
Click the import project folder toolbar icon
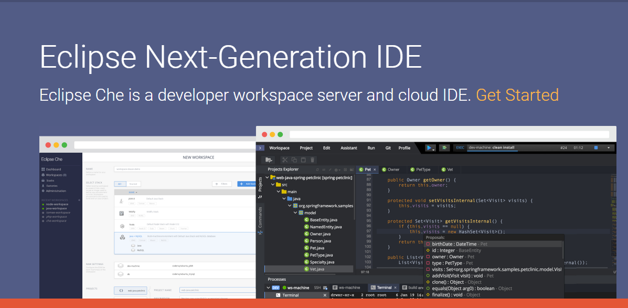click(x=268, y=160)
